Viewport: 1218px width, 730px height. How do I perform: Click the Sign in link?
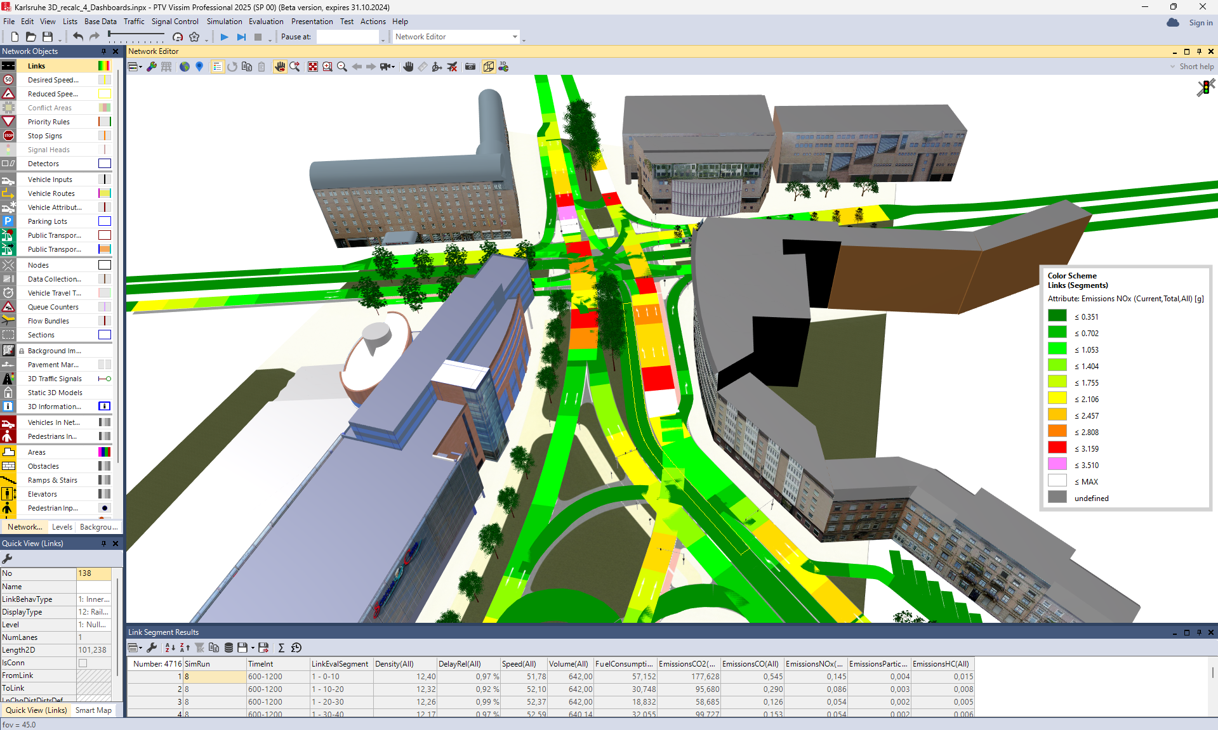tap(1200, 23)
